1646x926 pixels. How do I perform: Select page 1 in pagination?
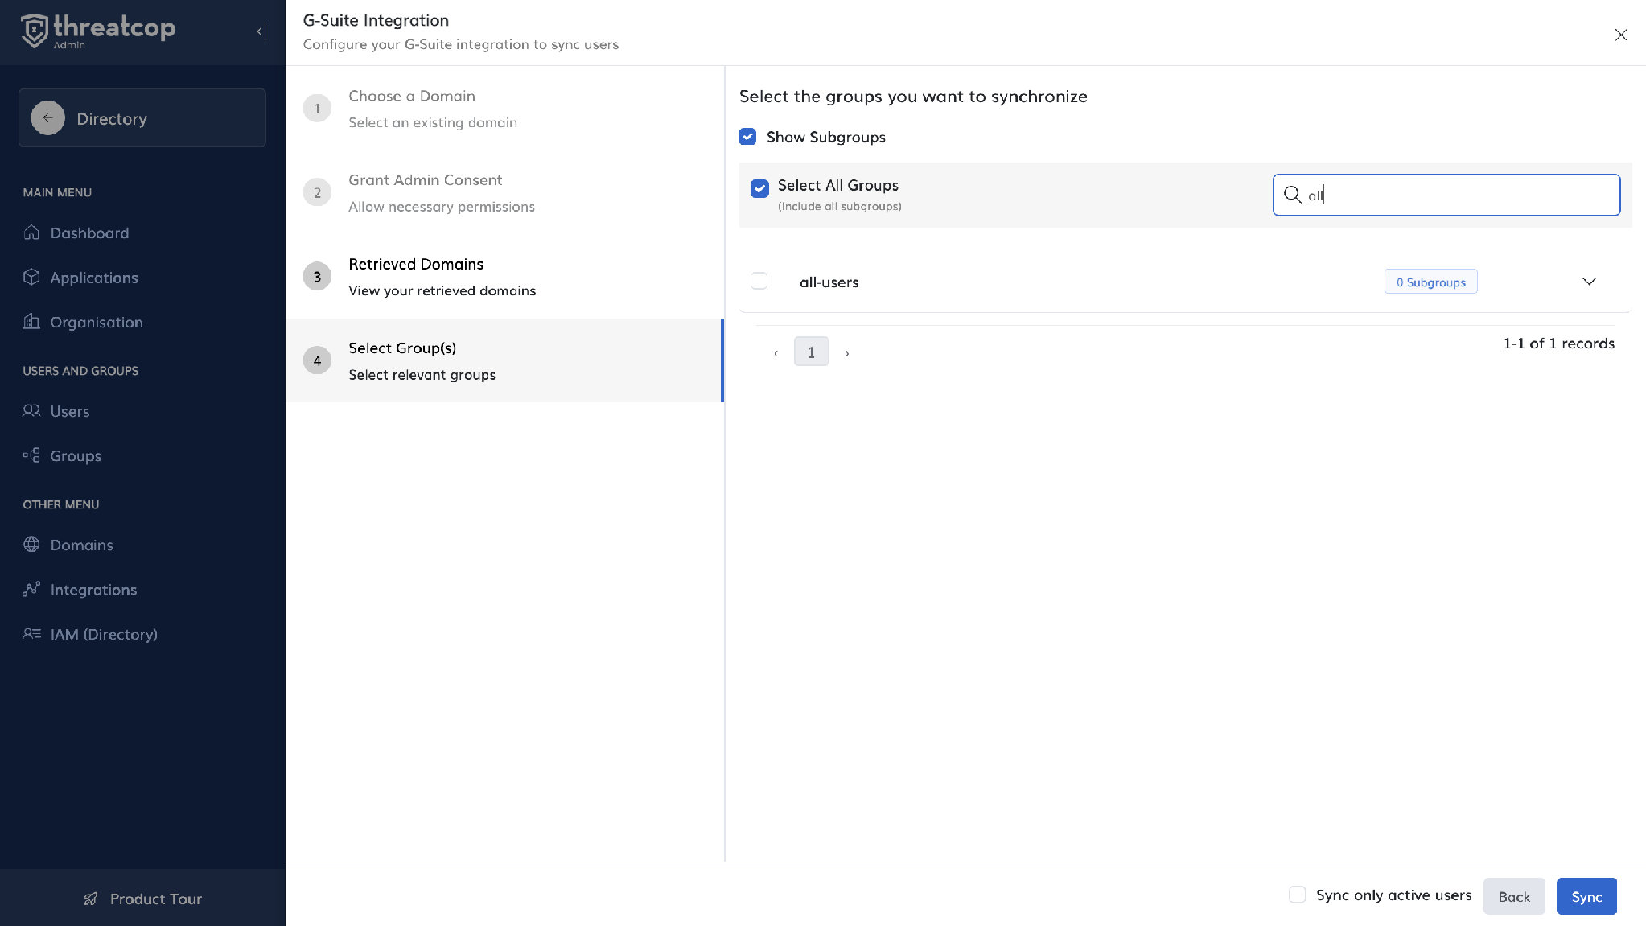(811, 352)
